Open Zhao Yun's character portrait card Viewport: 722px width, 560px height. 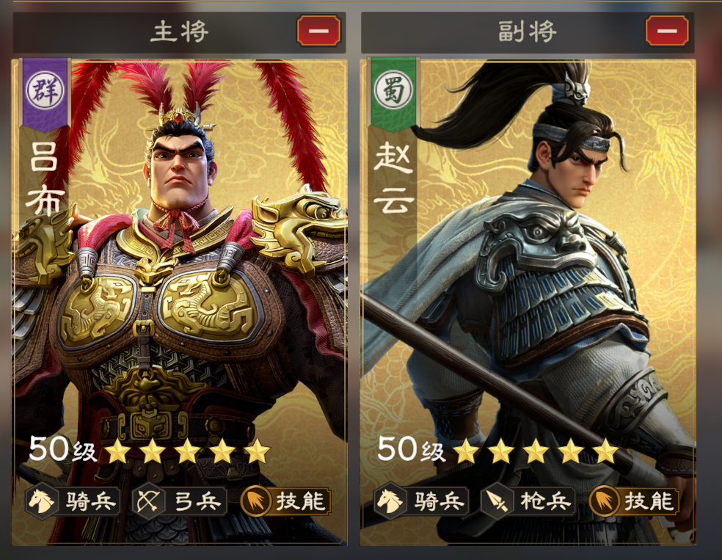pos(528,302)
